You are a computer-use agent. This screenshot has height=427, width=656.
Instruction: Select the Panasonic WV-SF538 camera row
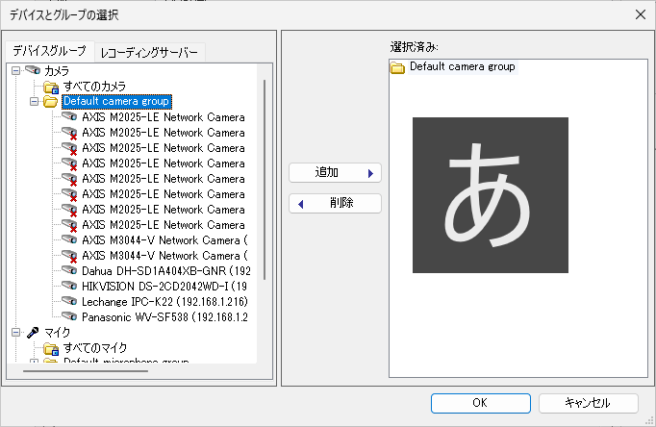(x=164, y=317)
